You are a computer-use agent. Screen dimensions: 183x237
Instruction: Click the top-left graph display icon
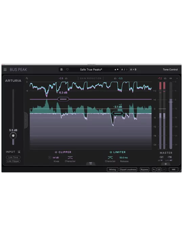pos(27,78)
